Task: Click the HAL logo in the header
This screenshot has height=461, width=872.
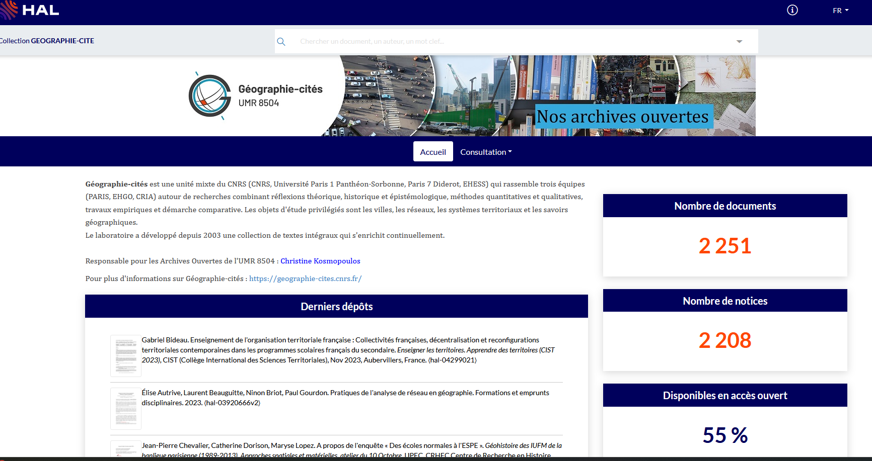Action: 30,10
